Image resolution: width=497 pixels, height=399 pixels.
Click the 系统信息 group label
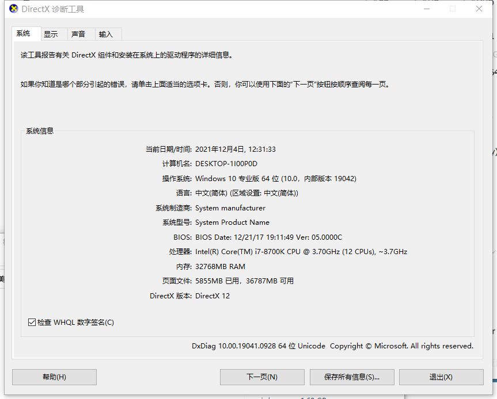click(x=40, y=131)
